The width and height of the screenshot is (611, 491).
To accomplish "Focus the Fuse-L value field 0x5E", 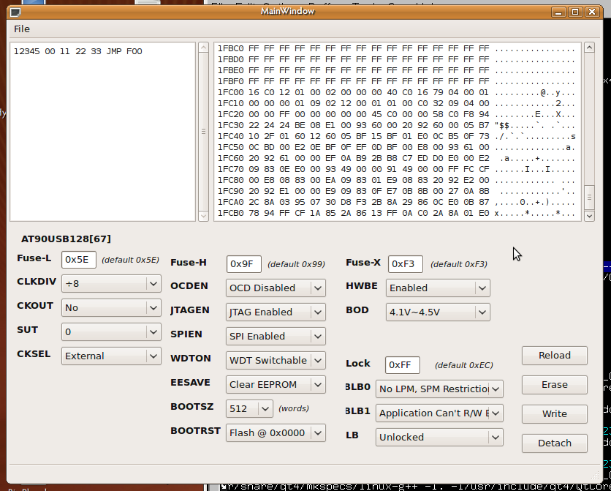I will (79, 260).
